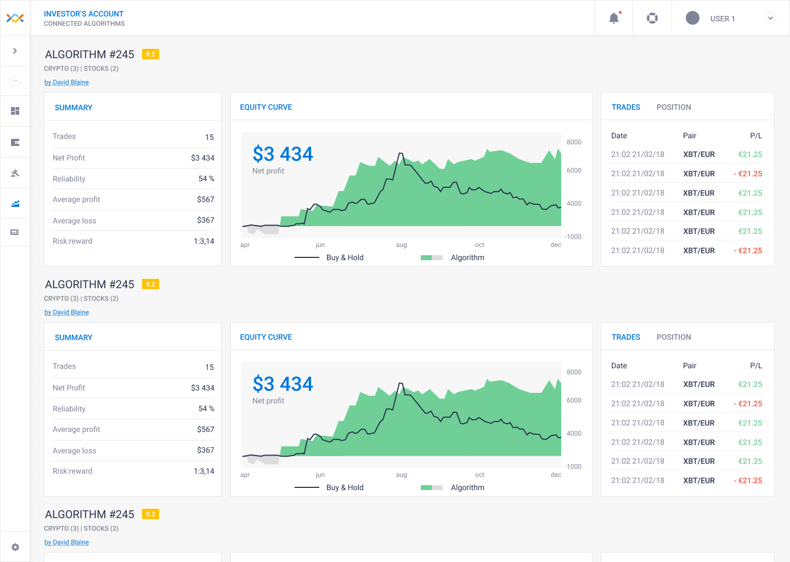This screenshot has width=790, height=562.
Task: Click the EQUITY CURVE header in first card
Action: (266, 107)
